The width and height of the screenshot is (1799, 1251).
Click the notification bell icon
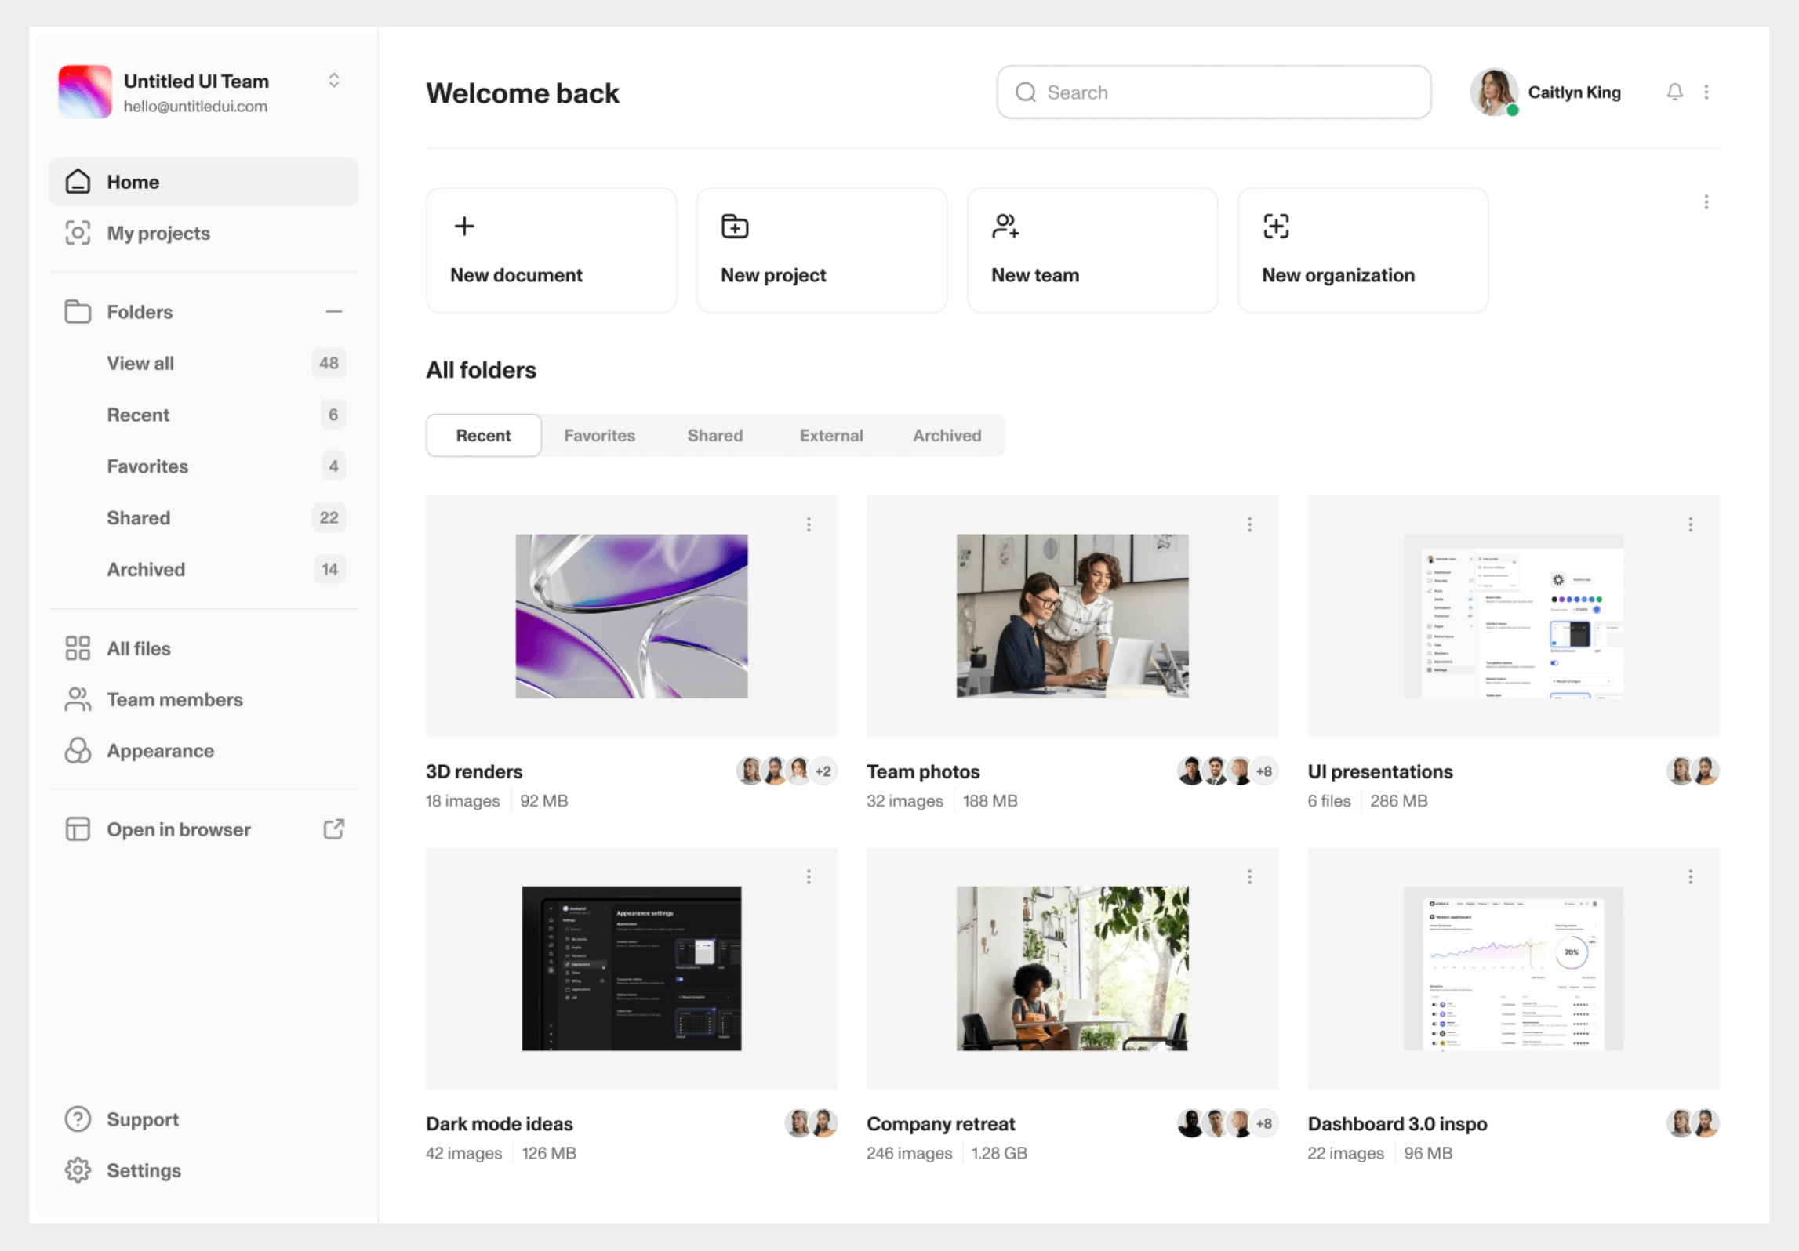tap(1674, 92)
